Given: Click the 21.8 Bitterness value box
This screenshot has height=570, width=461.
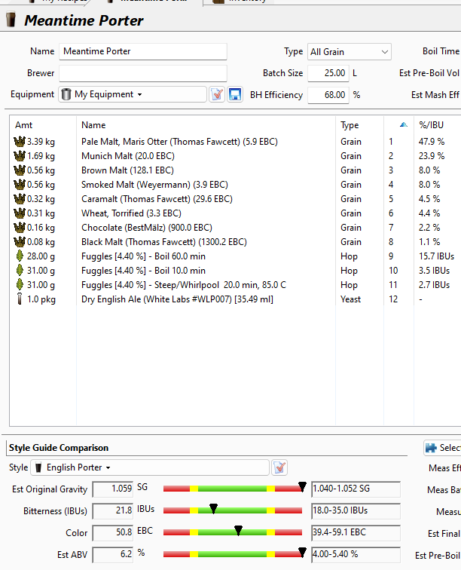Looking at the screenshot, I should 113,510.
